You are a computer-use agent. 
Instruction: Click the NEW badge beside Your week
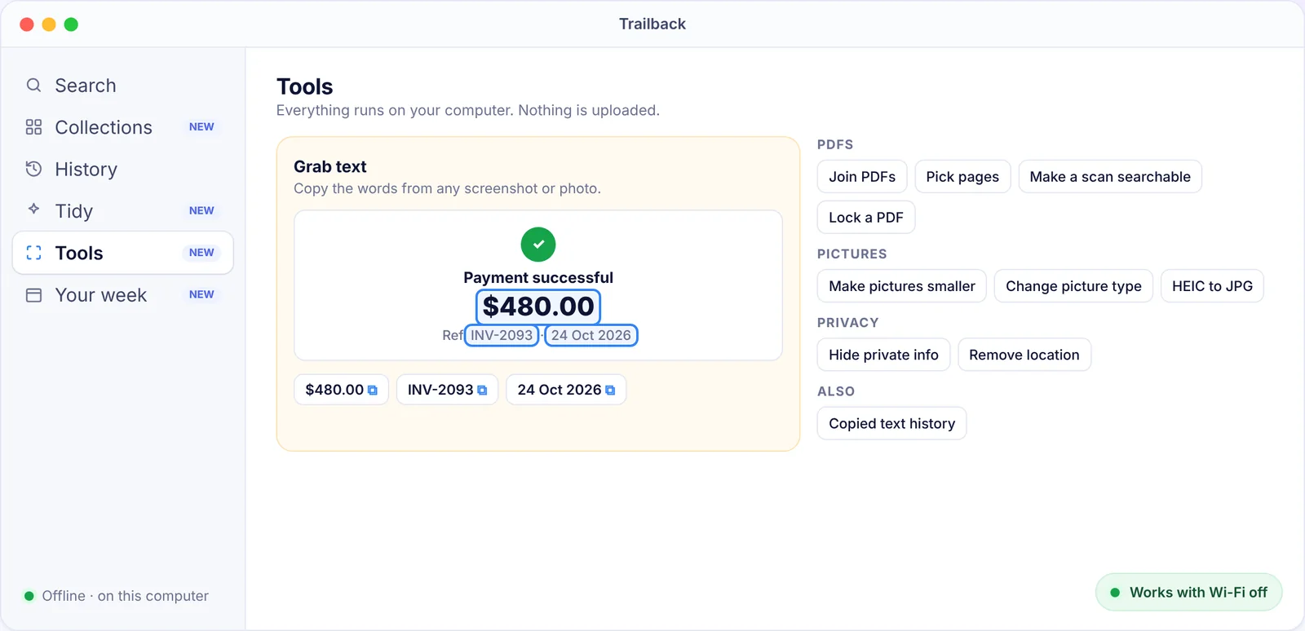(201, 295)
